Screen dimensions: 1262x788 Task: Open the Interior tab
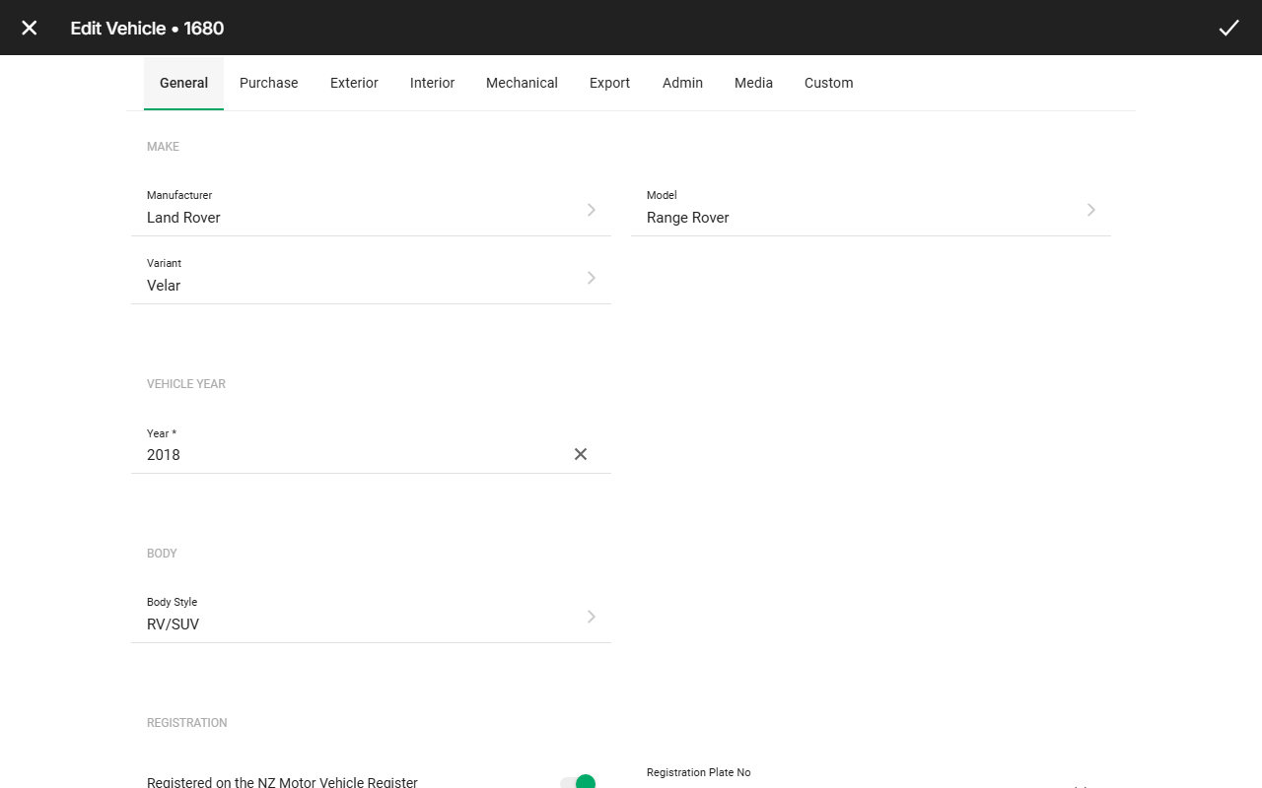click(x=432, y=83)
